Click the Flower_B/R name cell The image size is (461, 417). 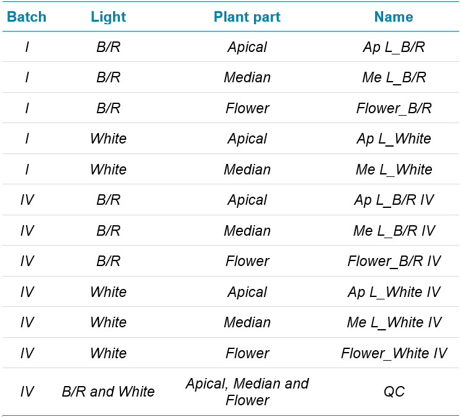coord(394,108)
